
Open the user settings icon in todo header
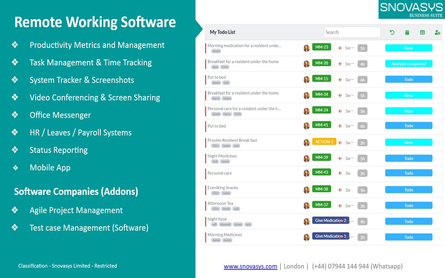click(437, 32)
